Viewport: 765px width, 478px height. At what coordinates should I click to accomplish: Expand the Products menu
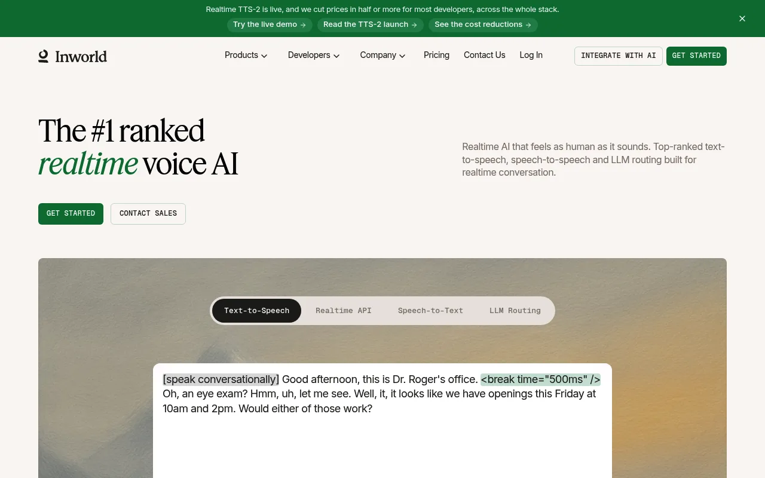coord(246,55)
